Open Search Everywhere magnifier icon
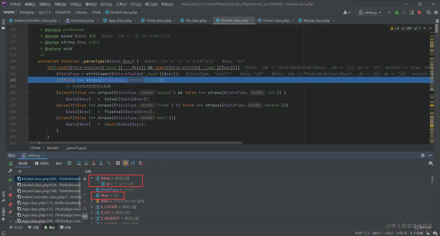This screenshot has width=440, height=236. [428, 13]
